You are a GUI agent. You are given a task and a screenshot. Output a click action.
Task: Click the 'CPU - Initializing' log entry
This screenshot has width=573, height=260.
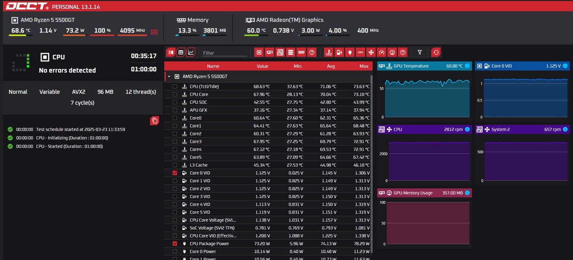coord(72,138)
